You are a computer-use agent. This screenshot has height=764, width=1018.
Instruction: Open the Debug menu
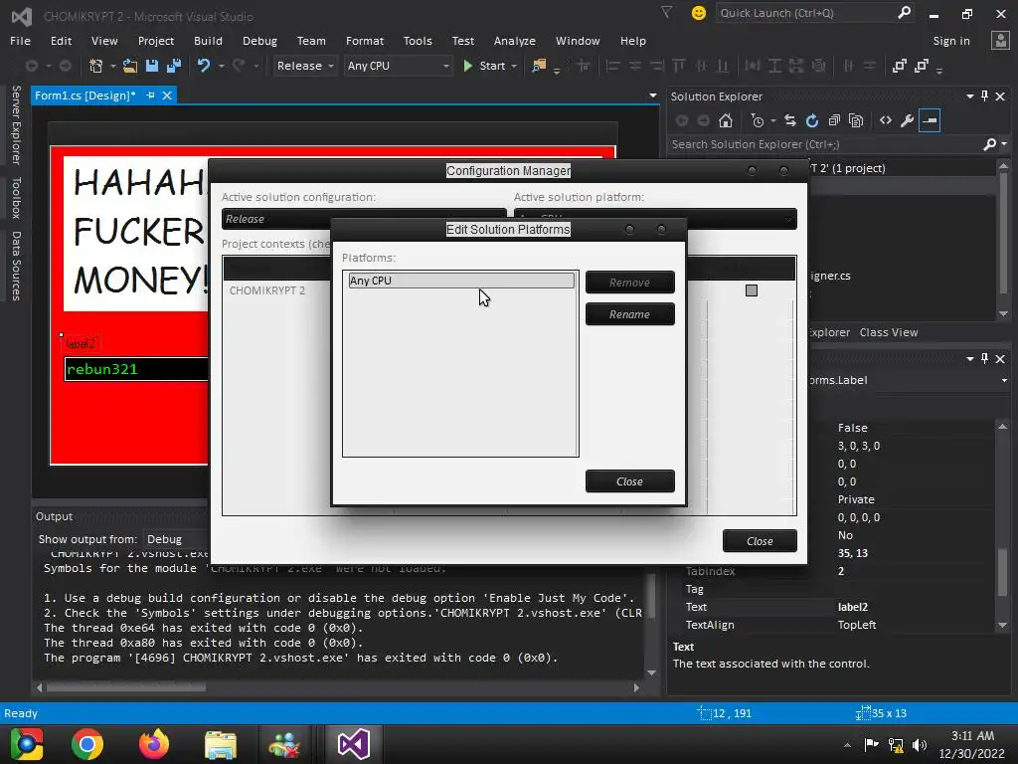(259, 40)
